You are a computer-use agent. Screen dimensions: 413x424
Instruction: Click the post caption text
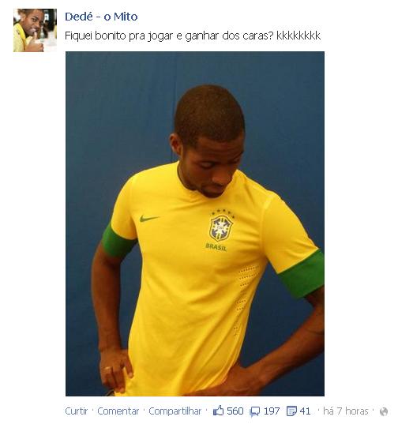click(x=193, y=36)
